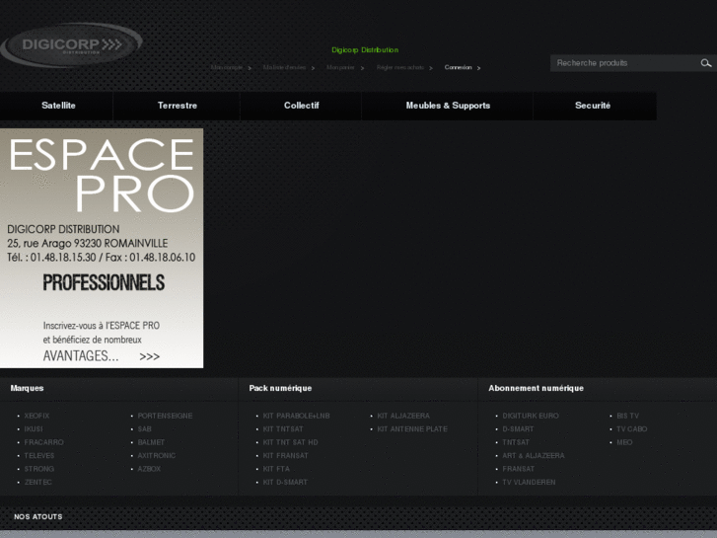Open KIT TNTSAT pack
Viewport: 717px width, 538px height.
point(283,429)
